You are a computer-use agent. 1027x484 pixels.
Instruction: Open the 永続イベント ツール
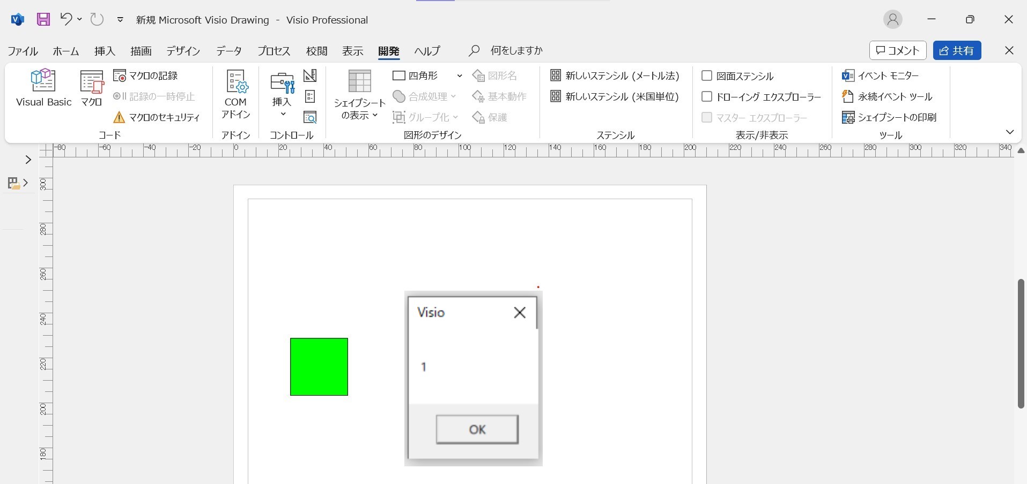pyautogui.click(x=888, y=96)
